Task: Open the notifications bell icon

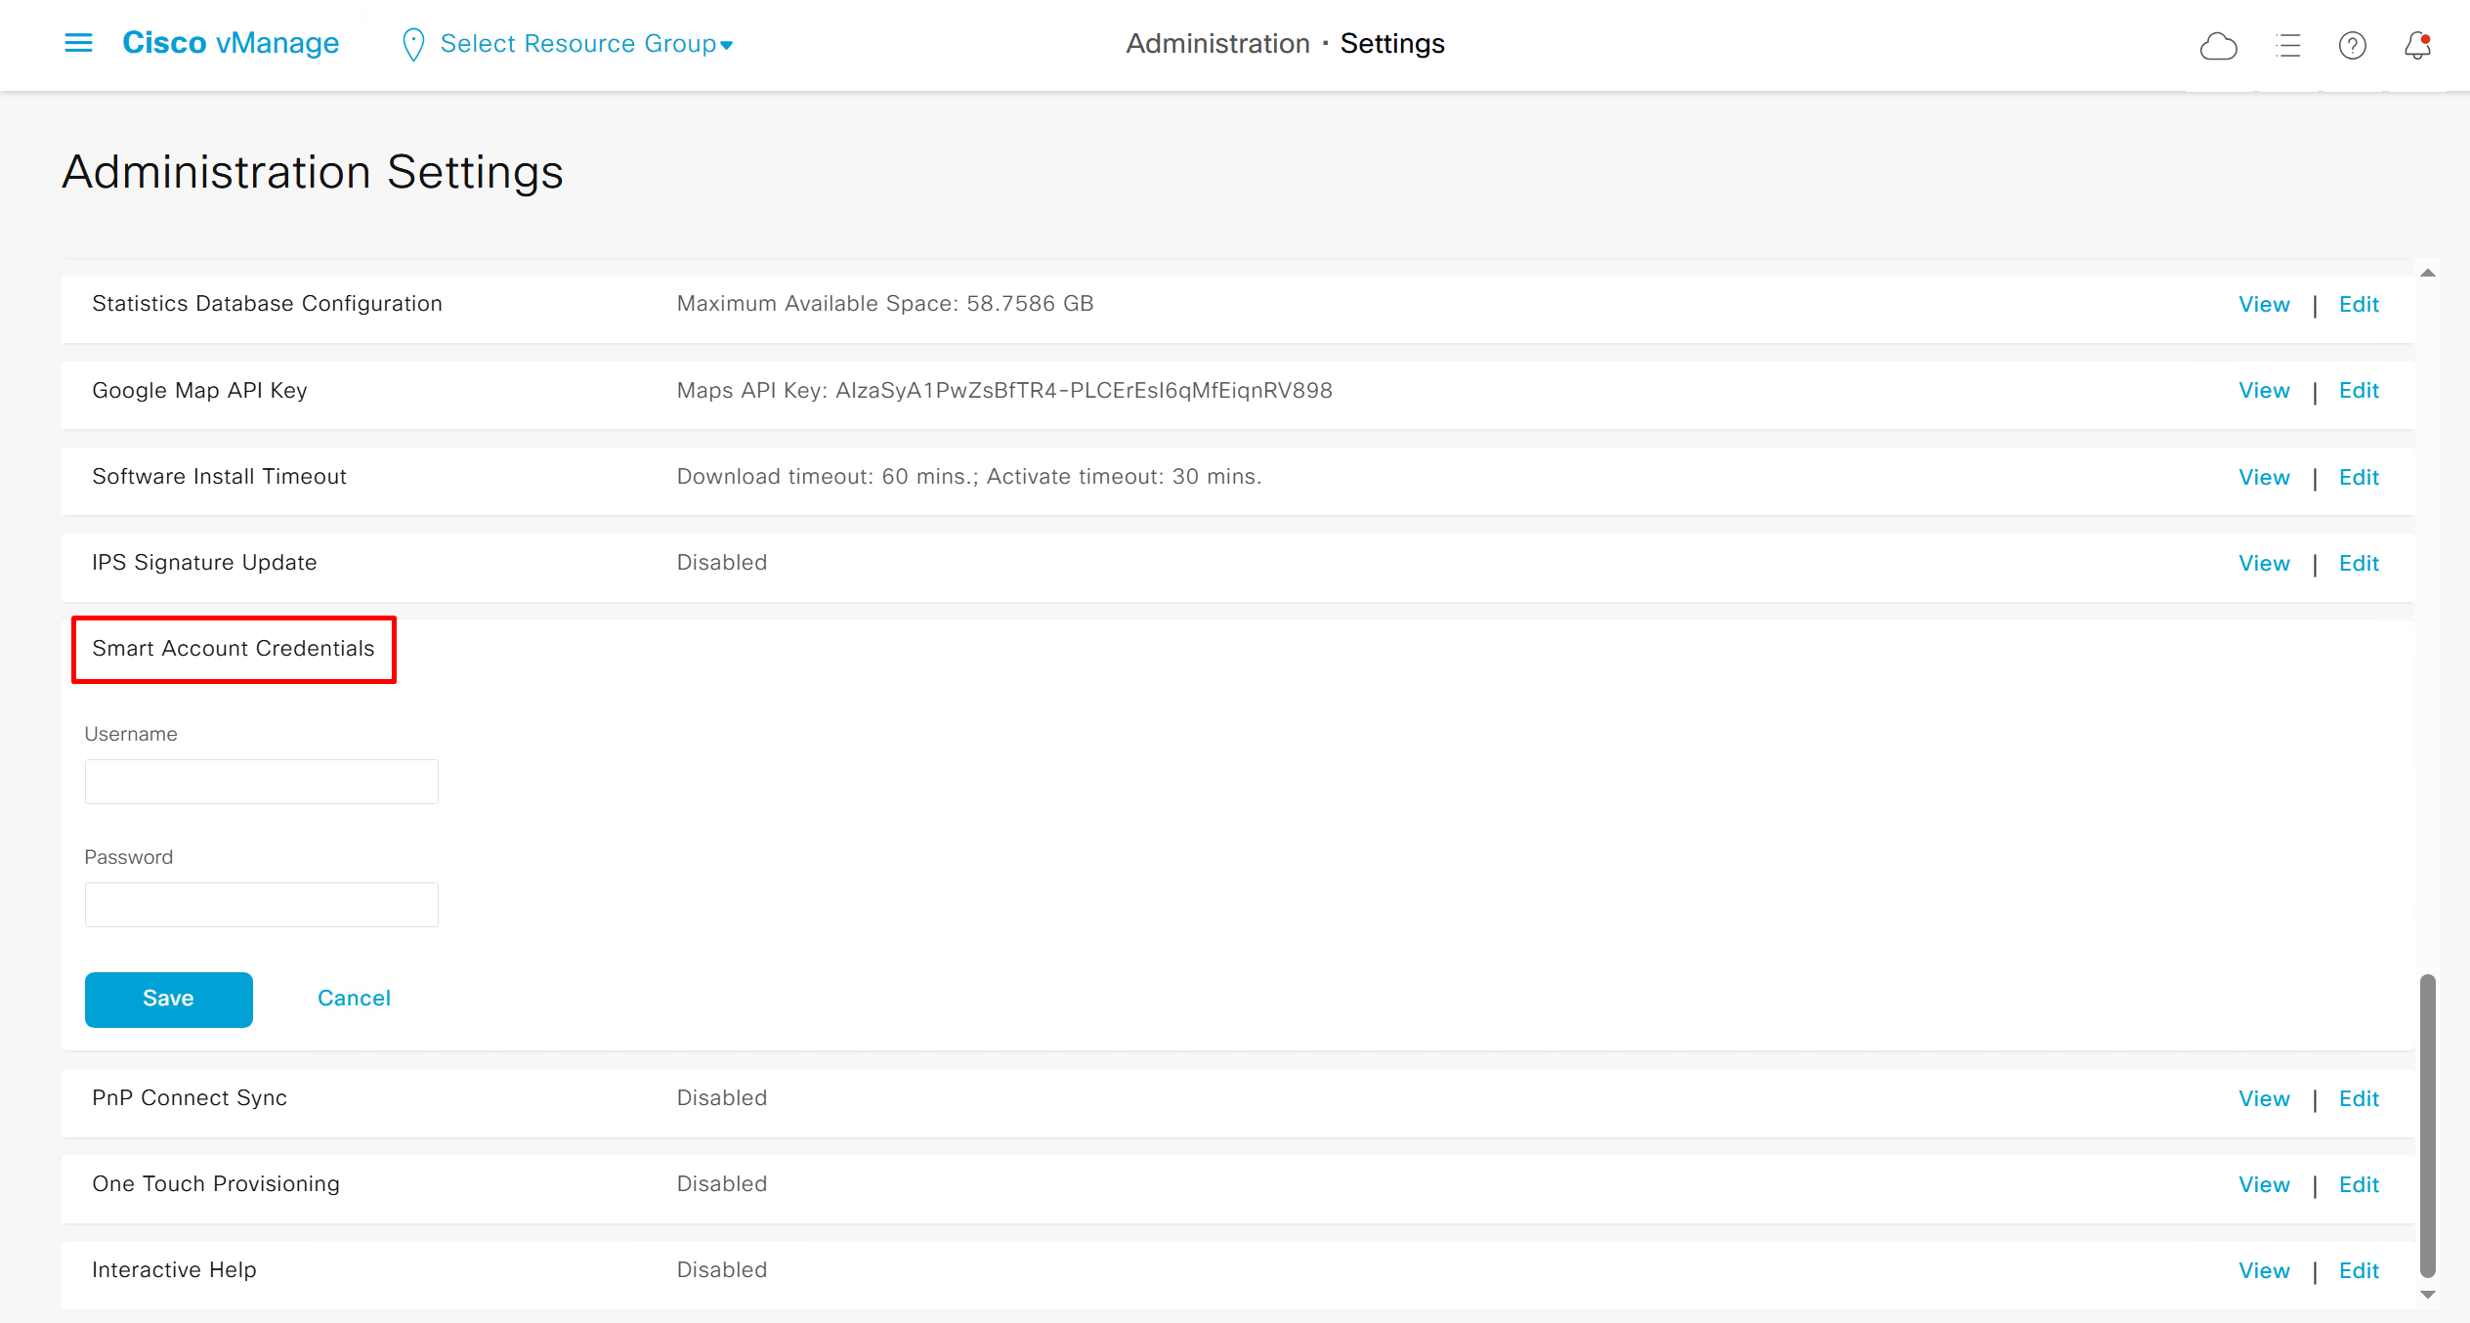Action: pos(2417,45)
